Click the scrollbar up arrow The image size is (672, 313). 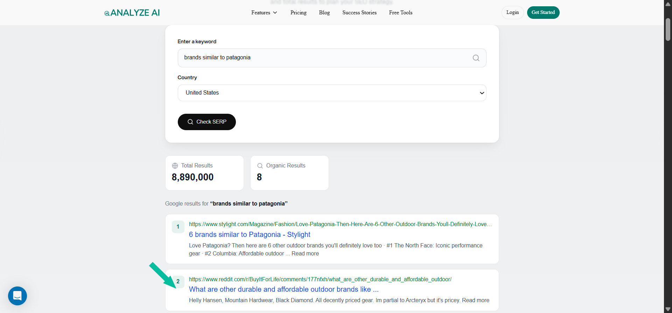668,4
